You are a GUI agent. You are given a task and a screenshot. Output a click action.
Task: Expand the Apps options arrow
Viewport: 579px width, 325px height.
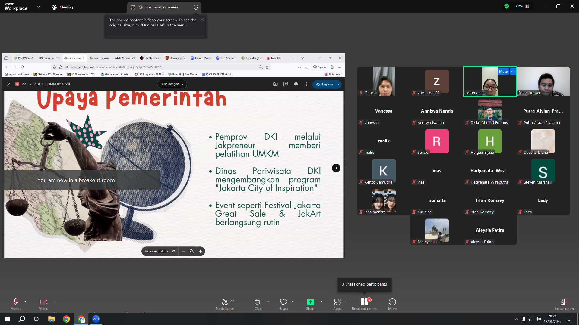pyautogui.click(x=346, y=302)
